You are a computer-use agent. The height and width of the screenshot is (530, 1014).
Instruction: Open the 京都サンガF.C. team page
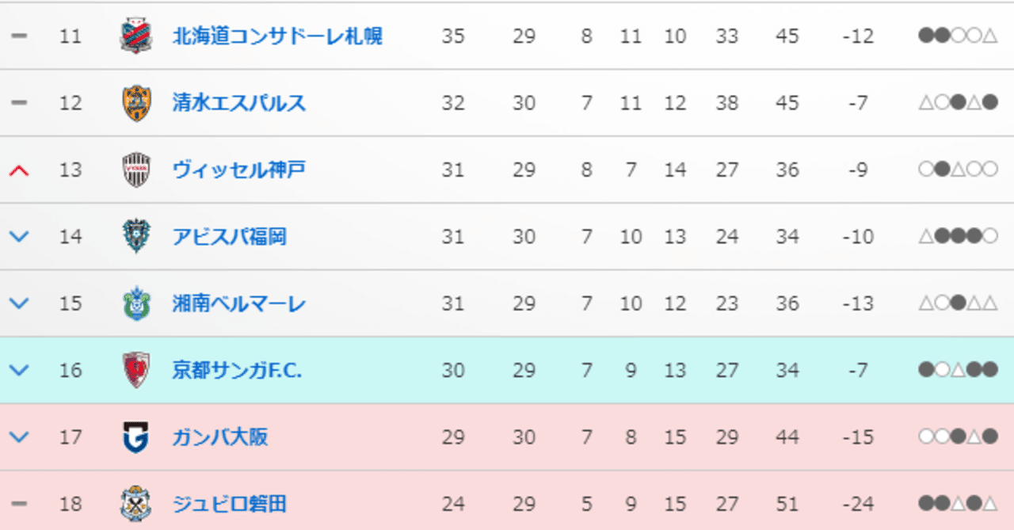241,369
